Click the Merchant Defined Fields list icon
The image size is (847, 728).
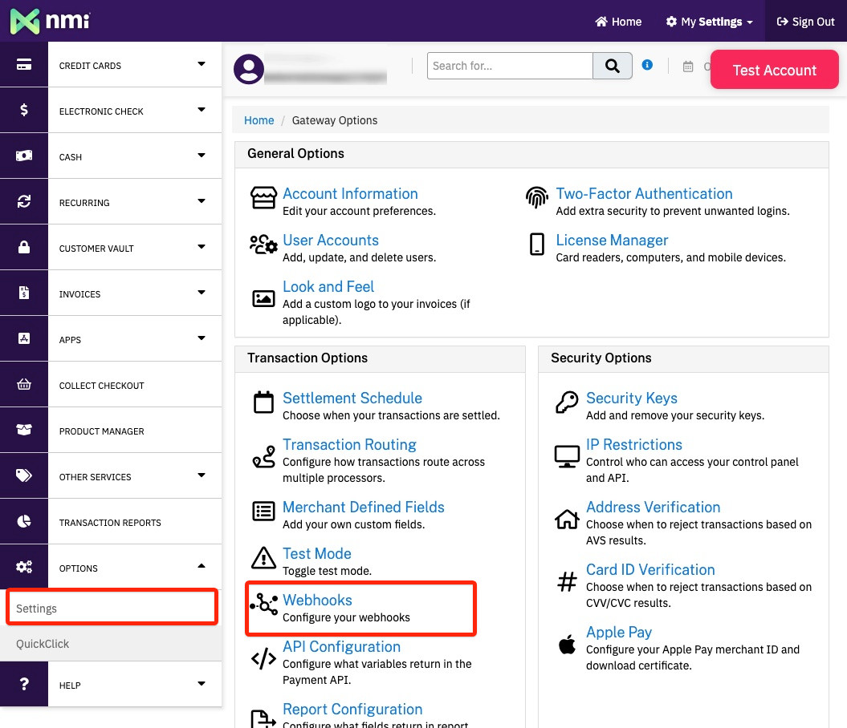[263, 511]
